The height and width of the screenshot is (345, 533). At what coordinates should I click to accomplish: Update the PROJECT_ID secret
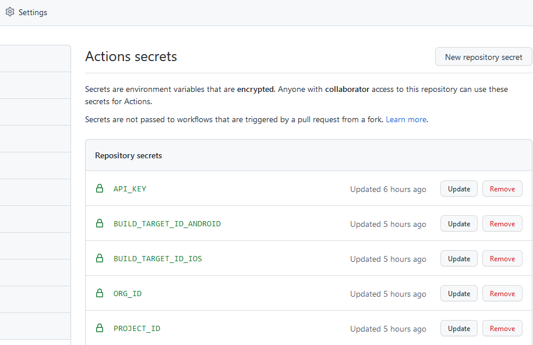point(459,329)
